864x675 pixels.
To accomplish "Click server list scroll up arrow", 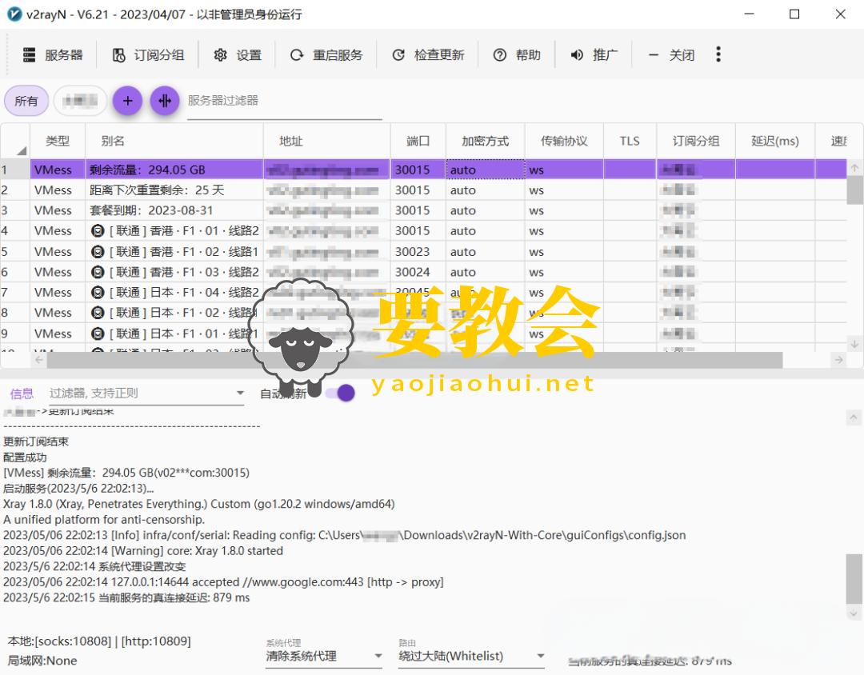I will click(854, 168).
